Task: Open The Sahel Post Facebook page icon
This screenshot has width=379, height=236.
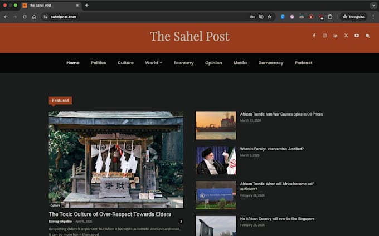Action: point(314,36)
